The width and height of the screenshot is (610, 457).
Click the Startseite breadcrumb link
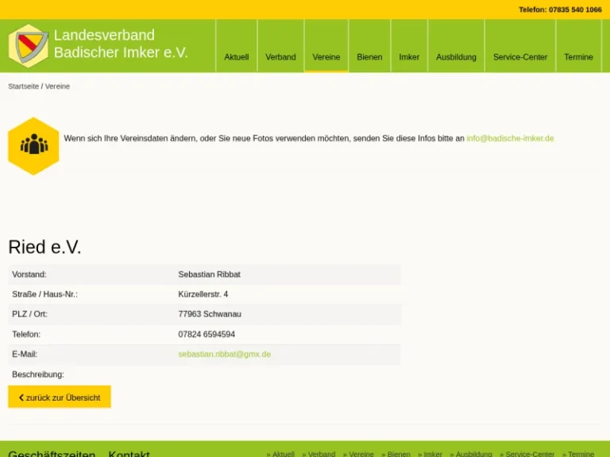point(23,86)
